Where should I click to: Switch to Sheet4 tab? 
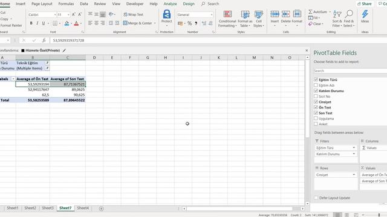[83, 208]
